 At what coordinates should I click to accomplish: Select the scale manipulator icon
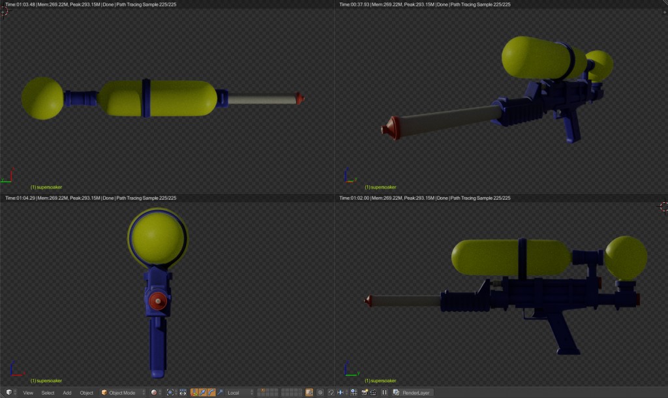point(219,392)
